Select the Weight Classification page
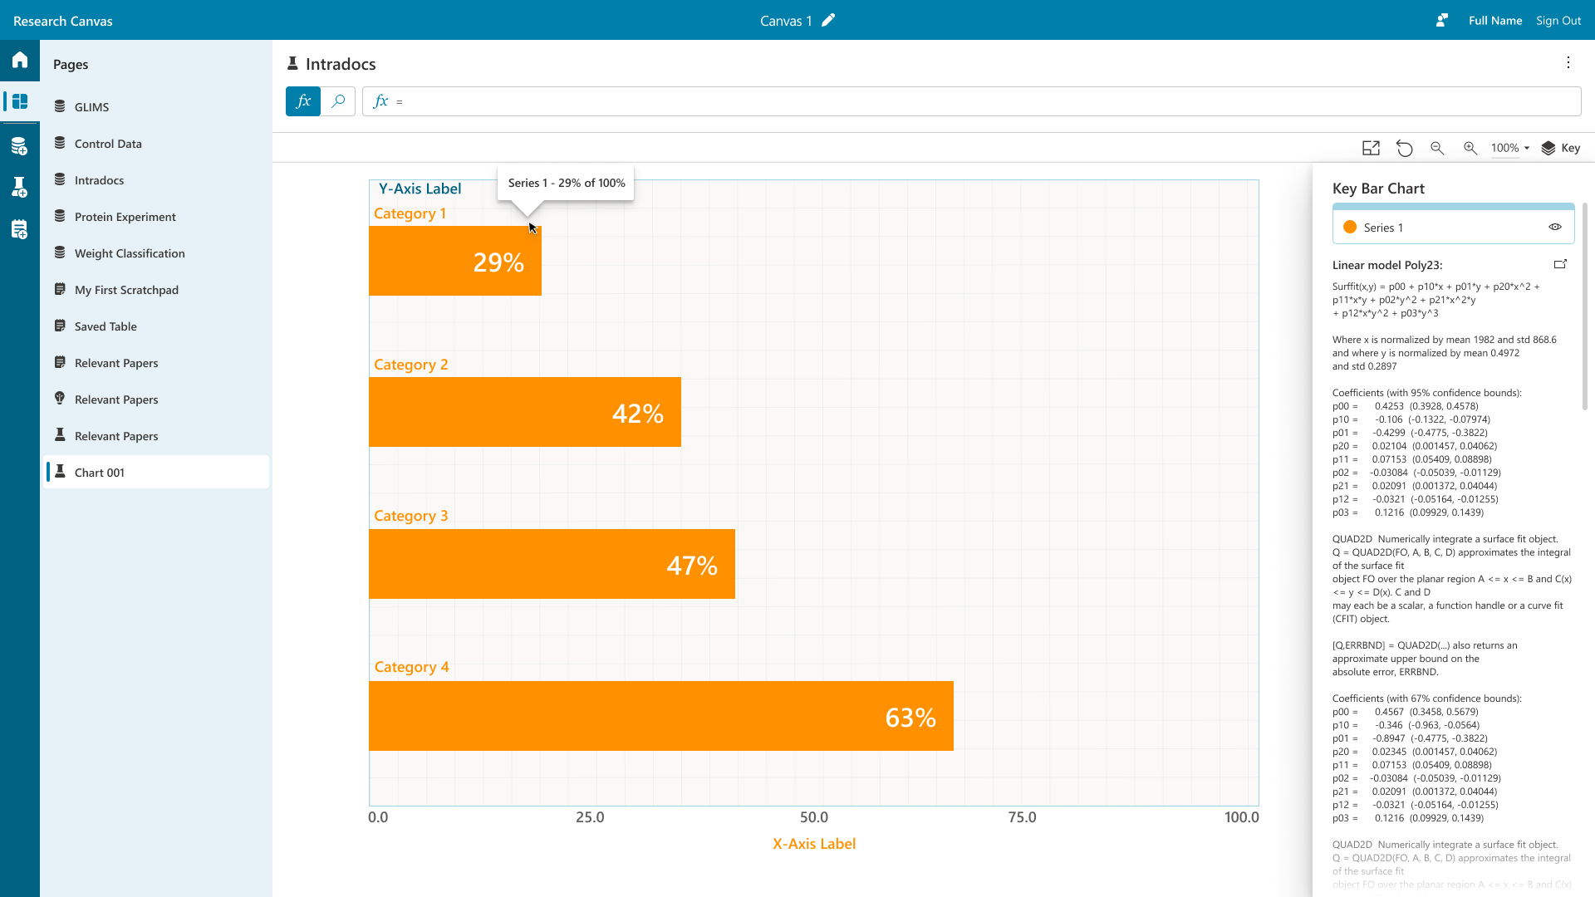This screenshot has width=1595, height=897. (130, 253)
